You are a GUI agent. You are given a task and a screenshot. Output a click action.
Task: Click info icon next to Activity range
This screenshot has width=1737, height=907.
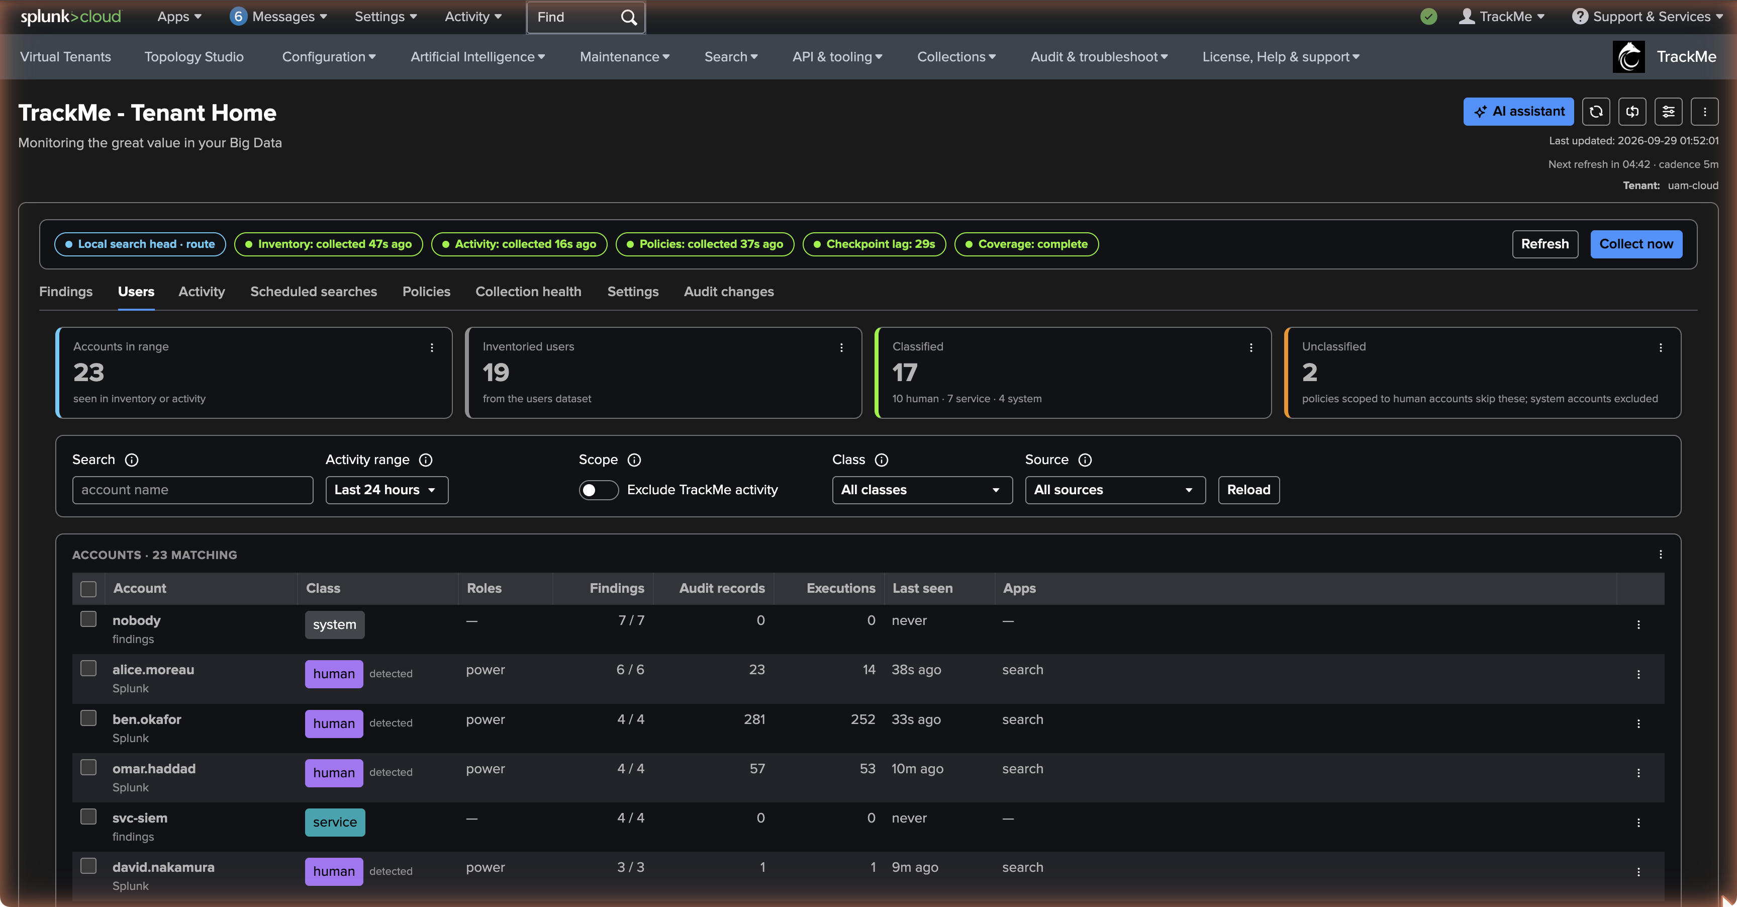coord(426,460)
